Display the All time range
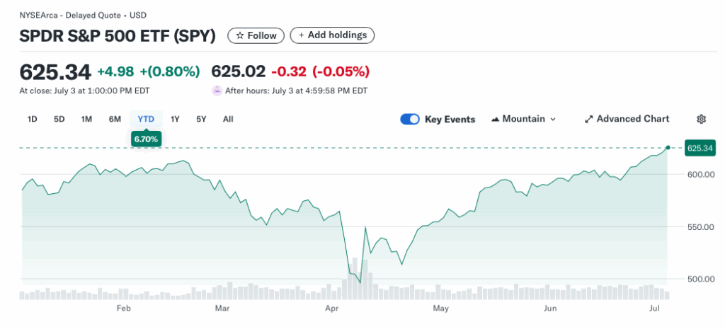This screenshot has width=725, height=329. (228, 119)
